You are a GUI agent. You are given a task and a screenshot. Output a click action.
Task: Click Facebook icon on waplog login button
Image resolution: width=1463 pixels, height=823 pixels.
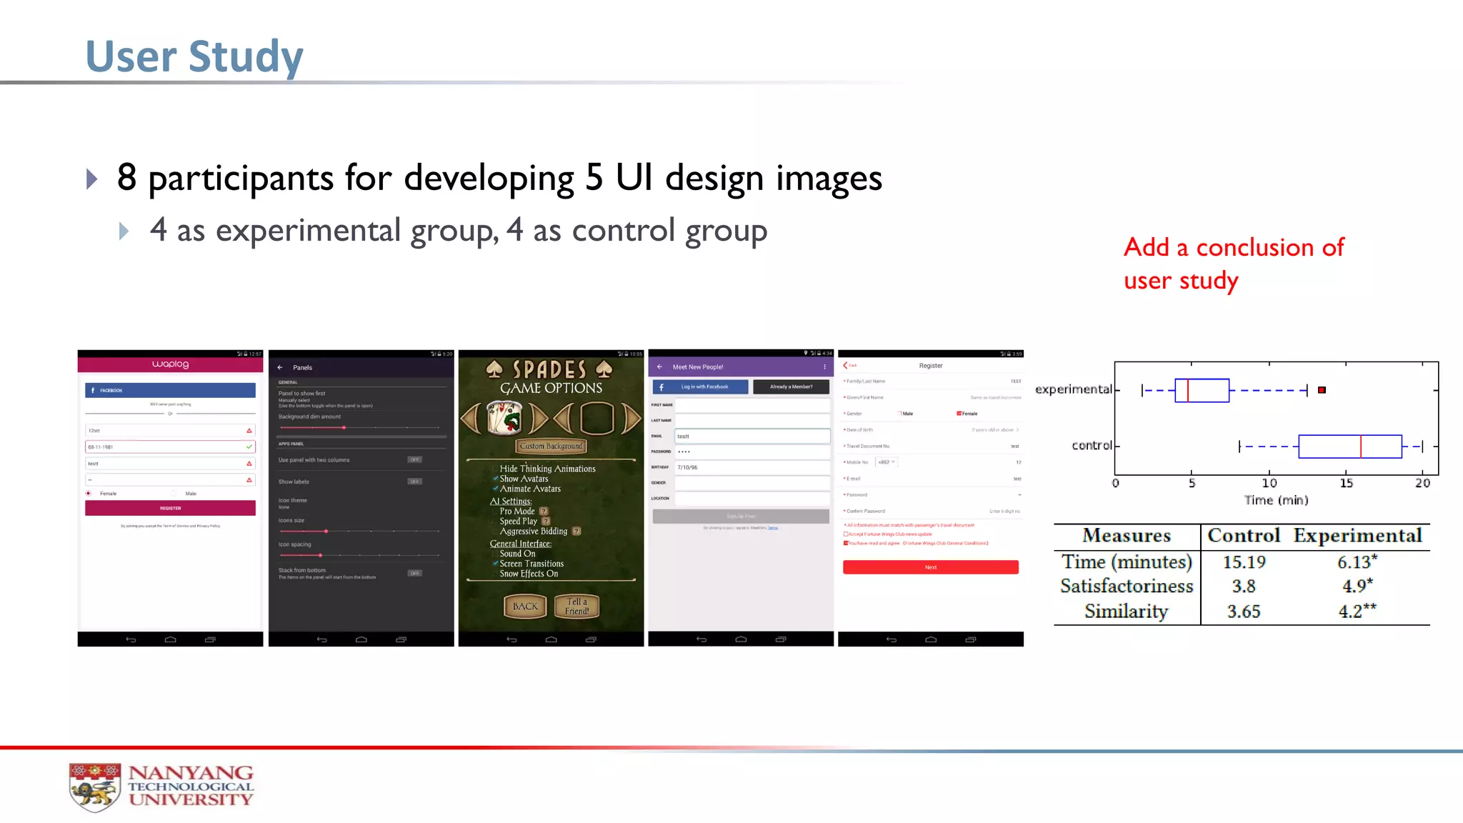(x=93, y=390)
